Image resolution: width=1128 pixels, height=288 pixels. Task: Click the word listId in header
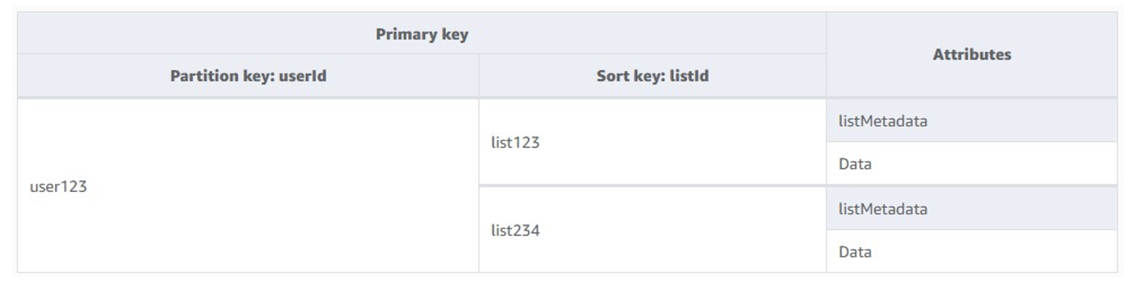tap(689, 76)
